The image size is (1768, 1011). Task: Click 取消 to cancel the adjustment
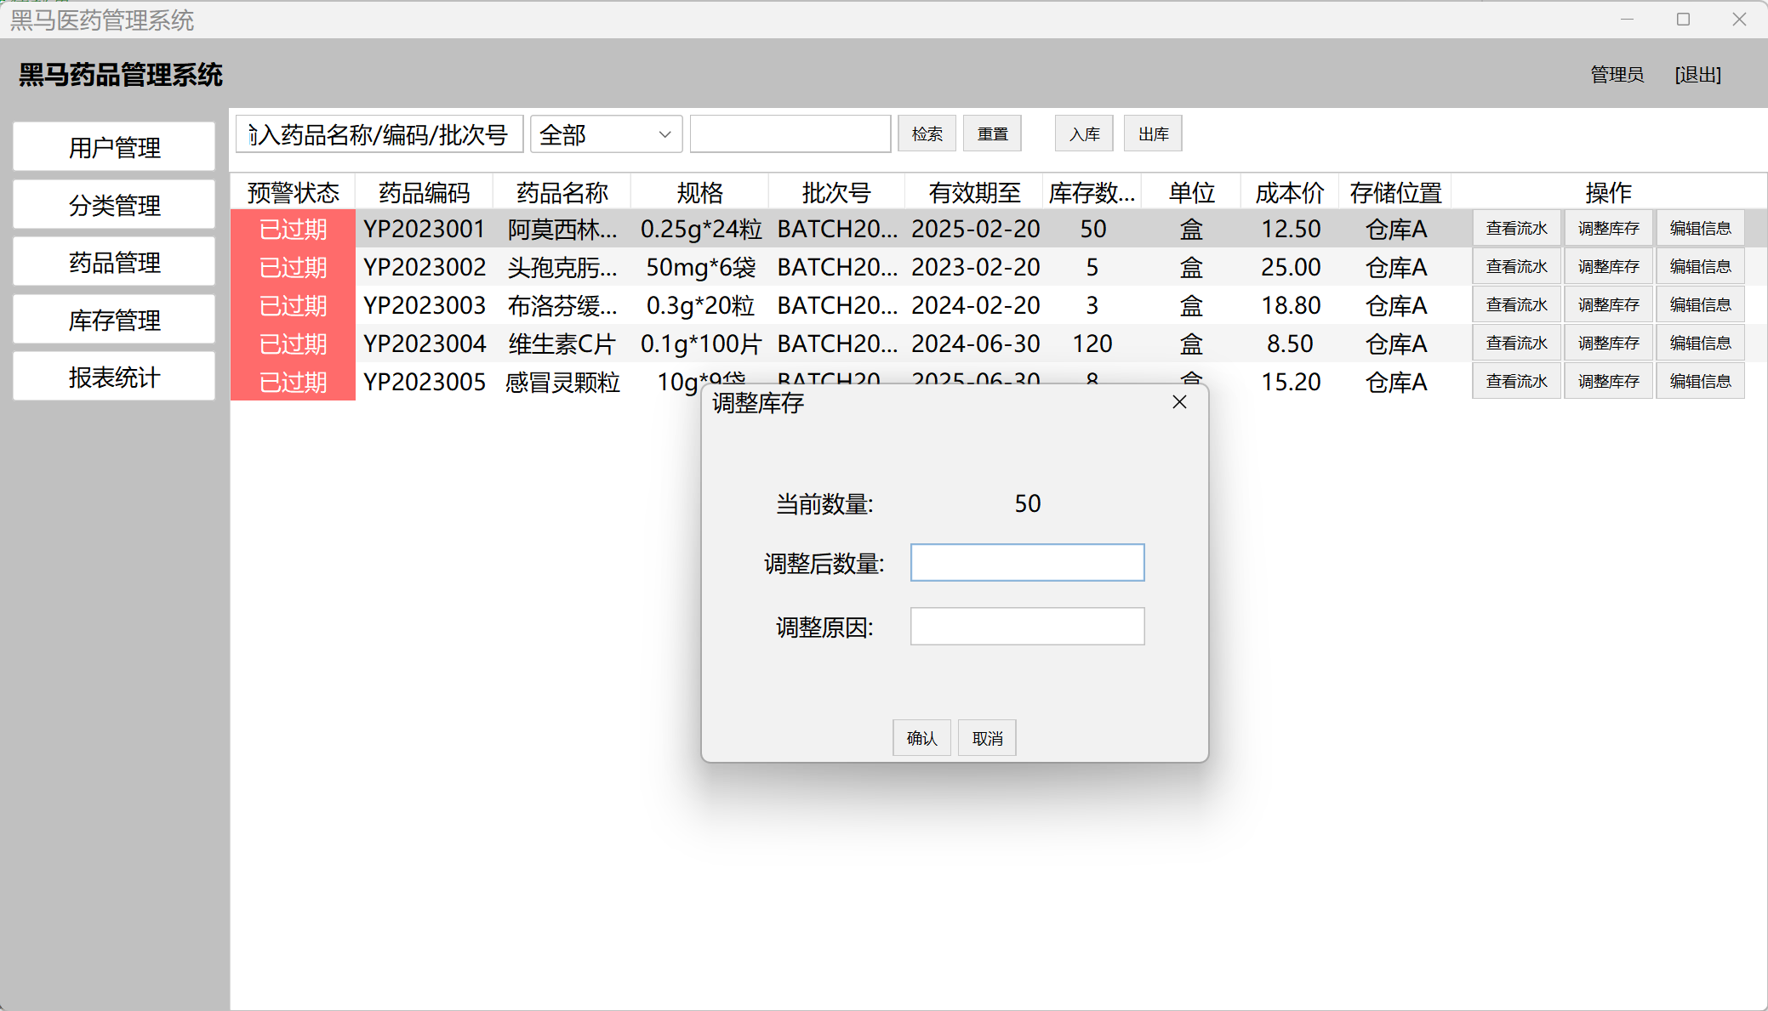[987, 738]
